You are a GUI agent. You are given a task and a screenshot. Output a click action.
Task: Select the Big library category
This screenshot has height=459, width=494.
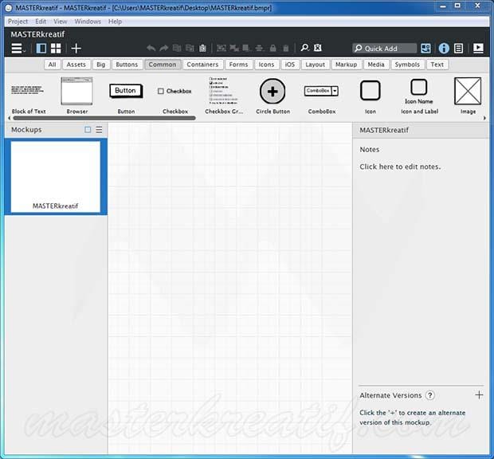101,65
